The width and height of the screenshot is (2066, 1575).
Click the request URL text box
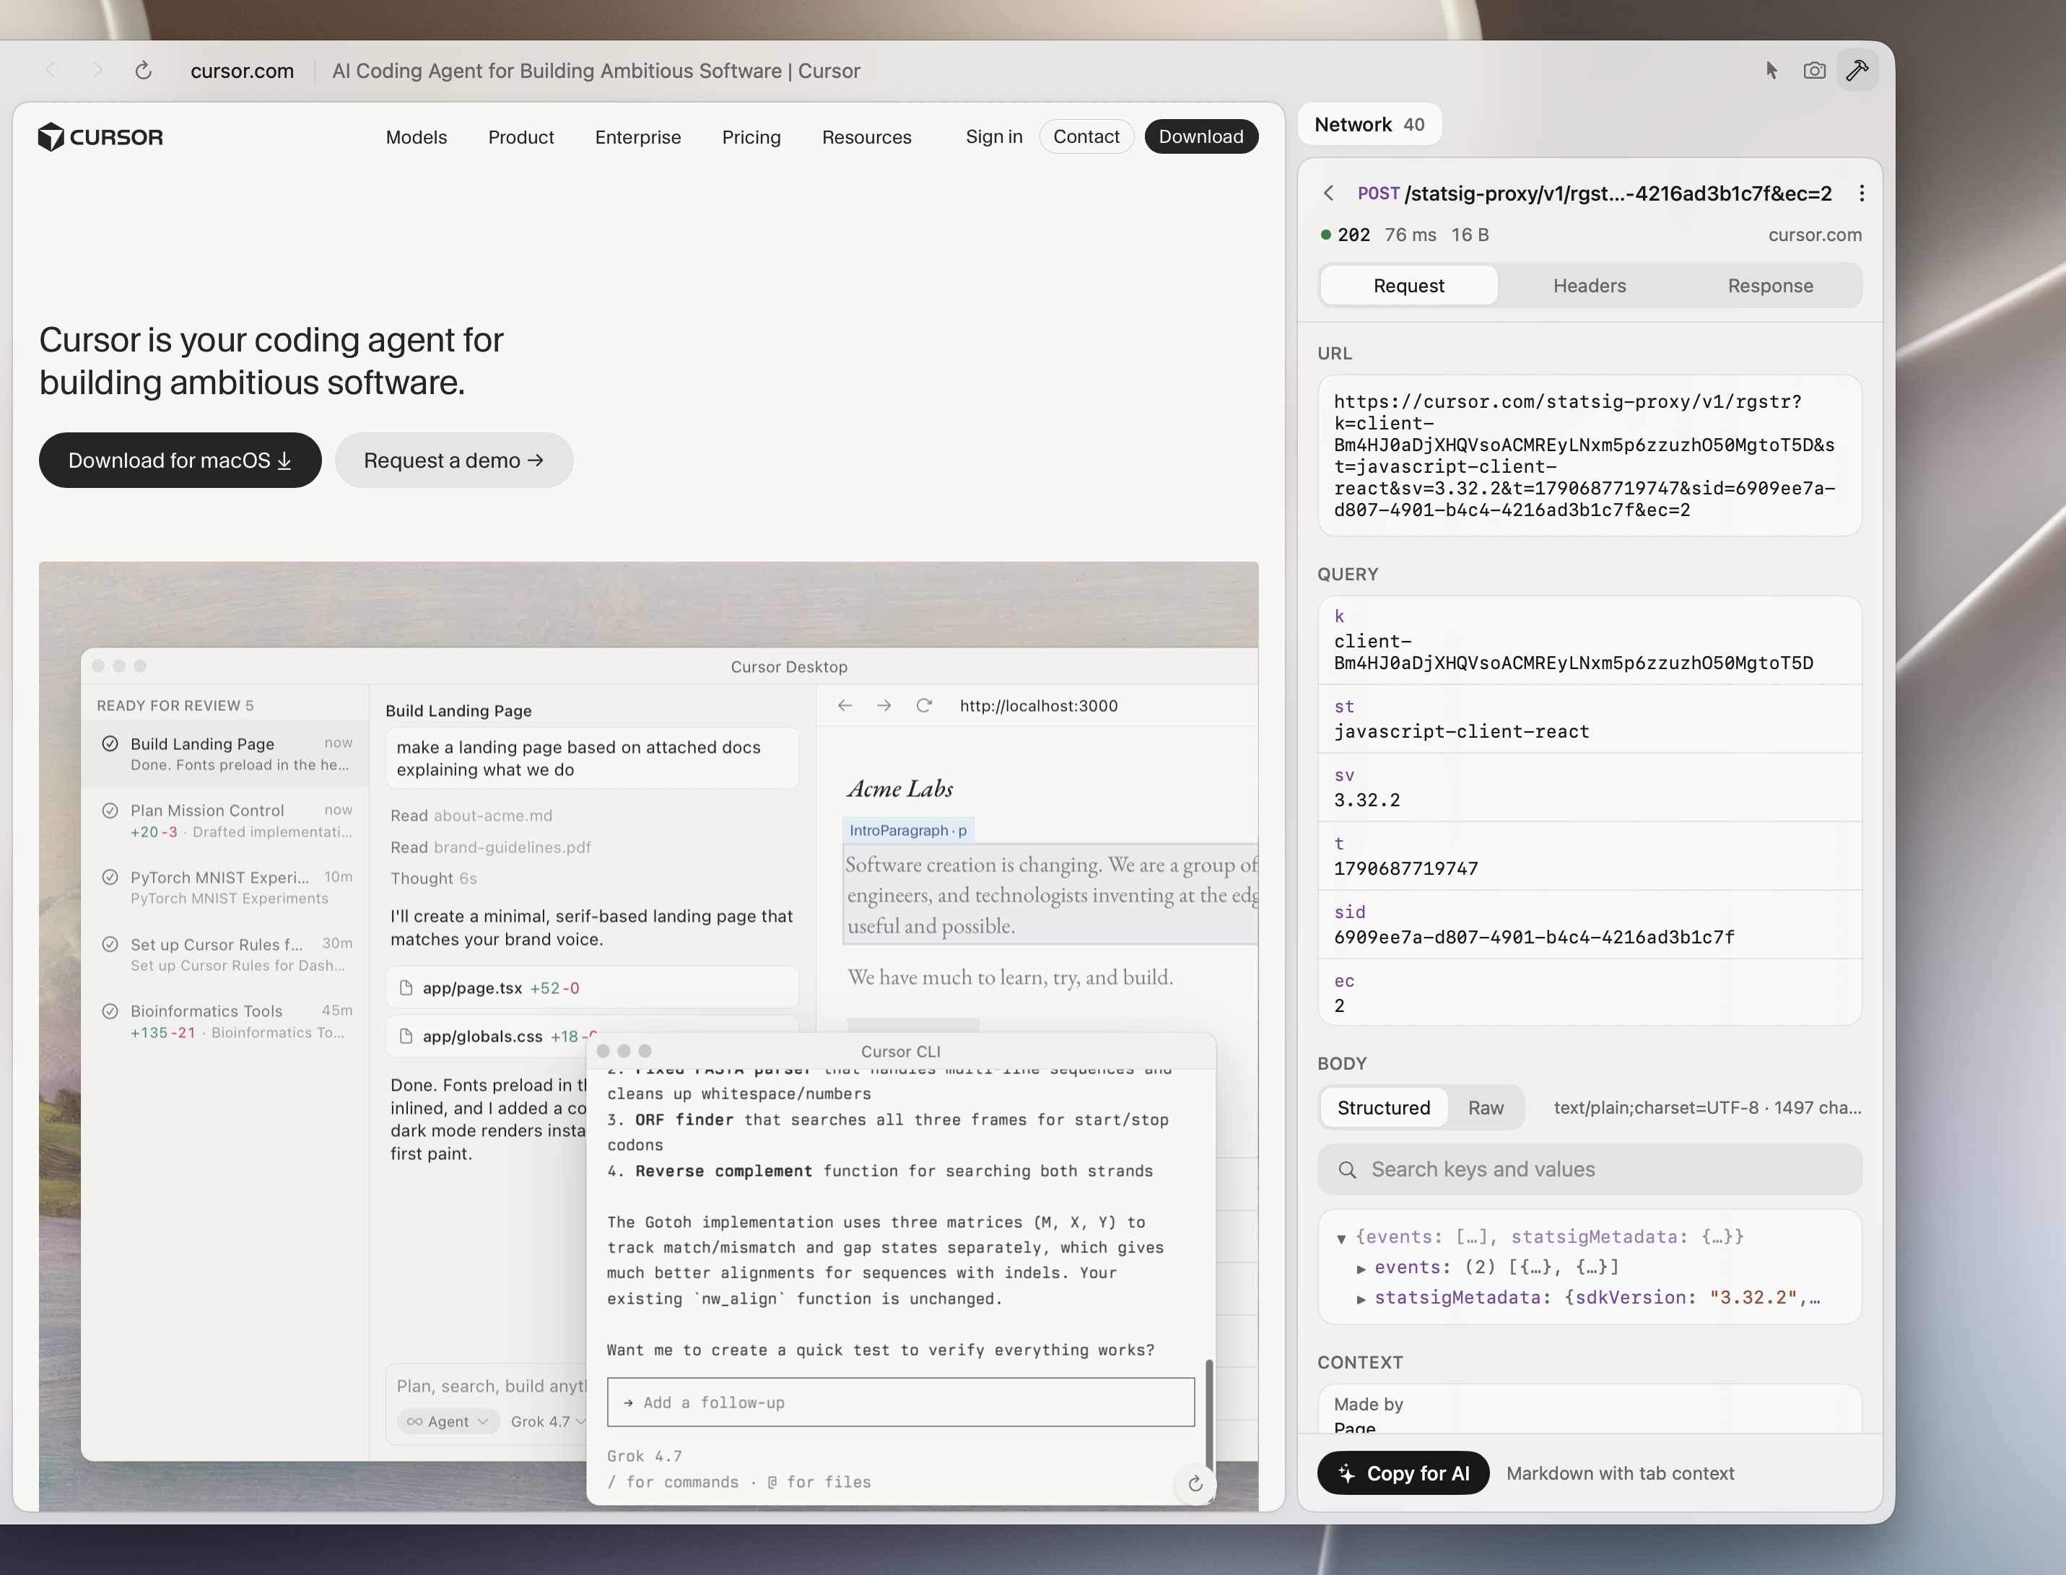1590,455
